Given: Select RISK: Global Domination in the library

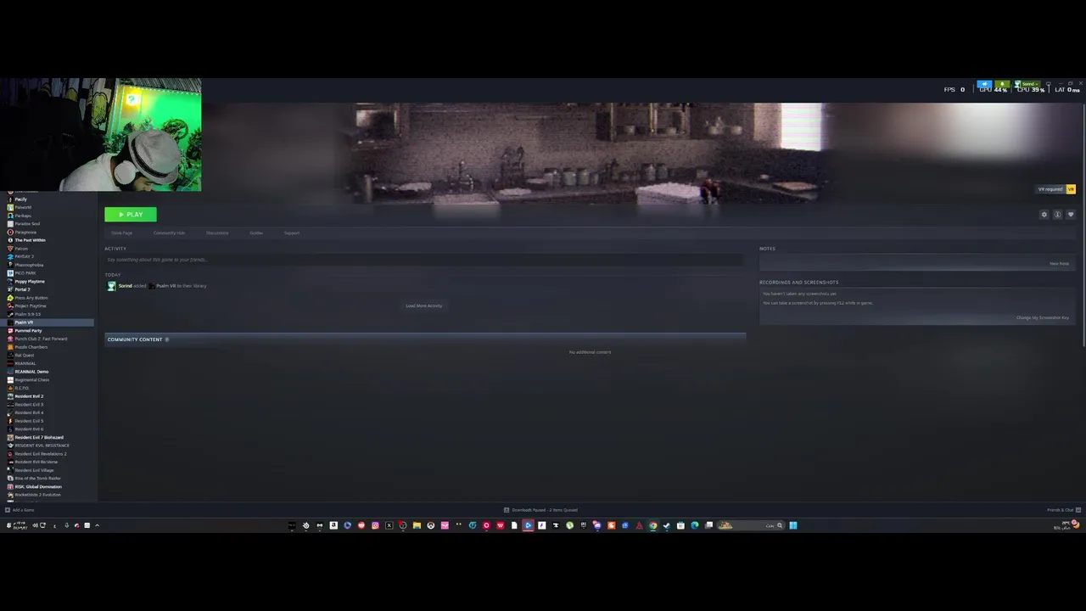Looking at the screenshot, I should [38, 487].
